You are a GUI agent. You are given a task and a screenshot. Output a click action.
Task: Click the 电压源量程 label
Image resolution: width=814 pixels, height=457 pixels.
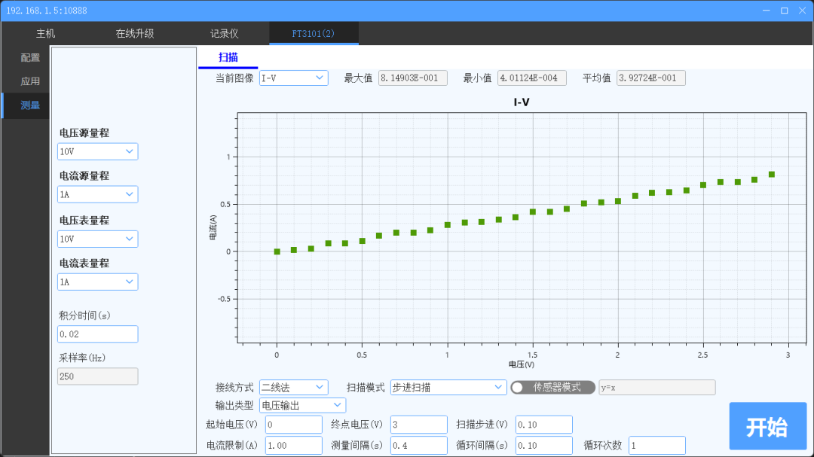[84, 133]
